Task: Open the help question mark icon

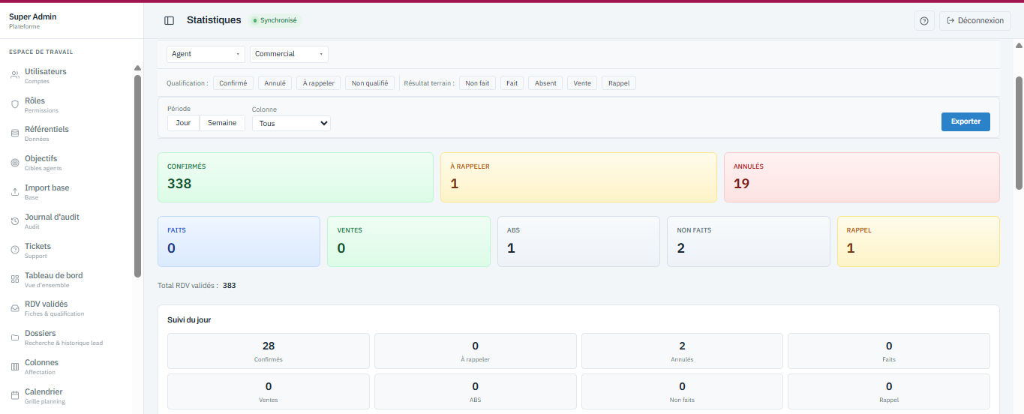Action: [924, 21]
